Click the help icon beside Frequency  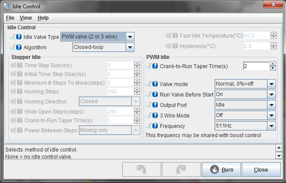point(155,126)
